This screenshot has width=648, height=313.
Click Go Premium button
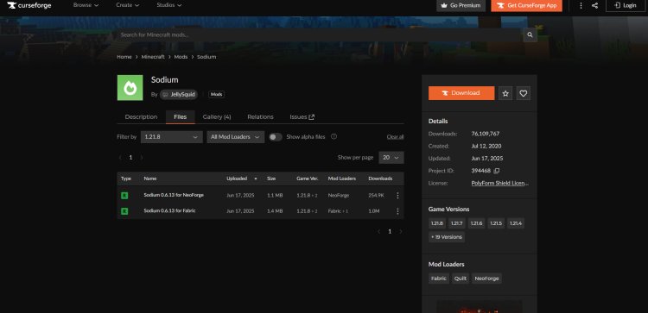[461, 5]
